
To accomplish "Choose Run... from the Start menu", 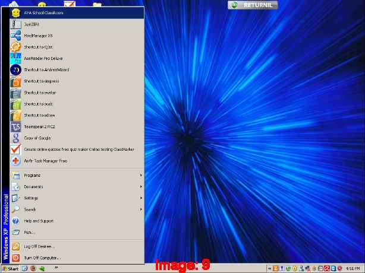I will pyautogui.click(x=77, y=232).
